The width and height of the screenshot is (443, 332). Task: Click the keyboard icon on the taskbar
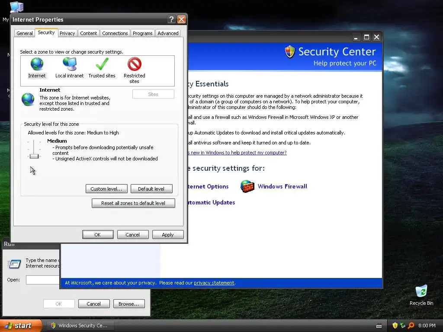(379, 326)
